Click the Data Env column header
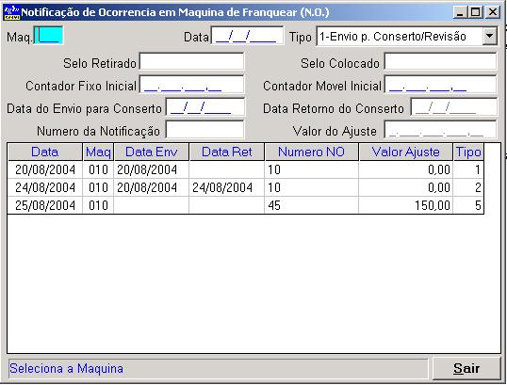 [152, 152]
